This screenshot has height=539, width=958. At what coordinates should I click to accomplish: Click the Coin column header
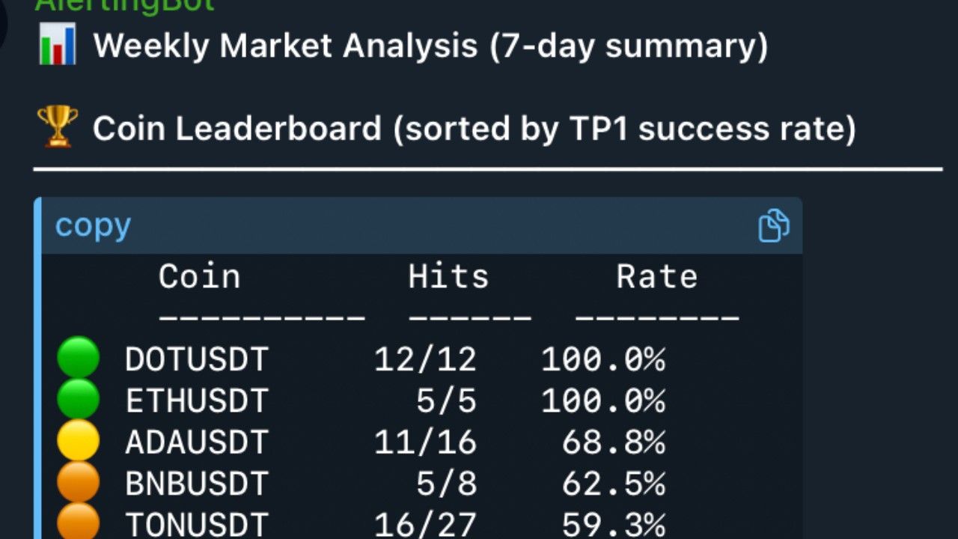coord(200,277)
